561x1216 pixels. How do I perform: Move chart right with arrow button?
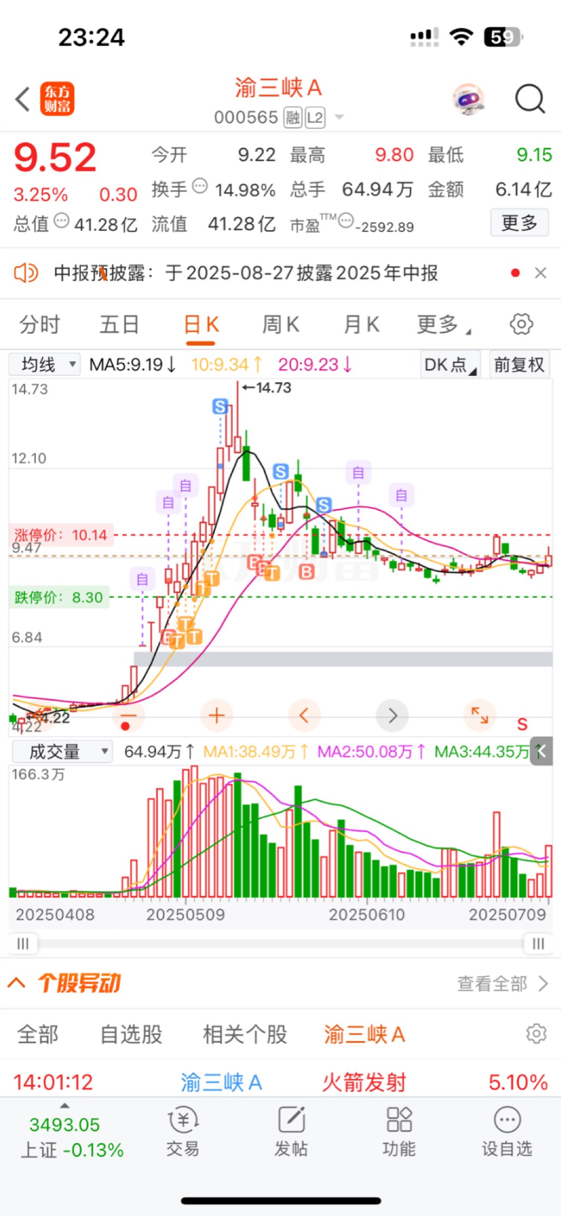tap(392, 715)
